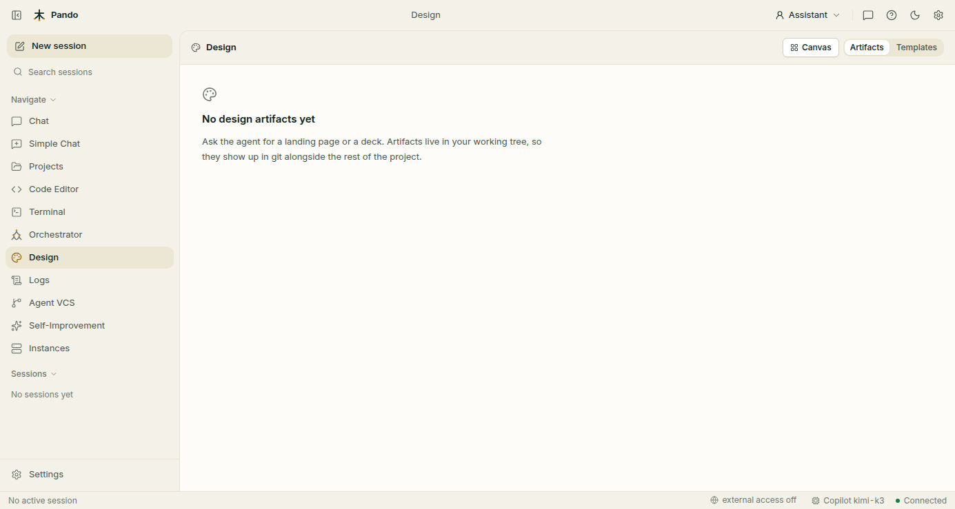Open Simple Chat in the sidebar

click(x=90, y=144)
